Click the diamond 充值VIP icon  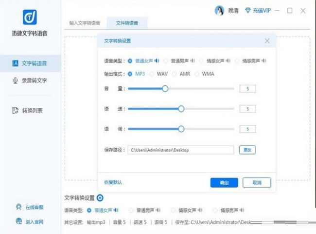click(x=247, y=11)
